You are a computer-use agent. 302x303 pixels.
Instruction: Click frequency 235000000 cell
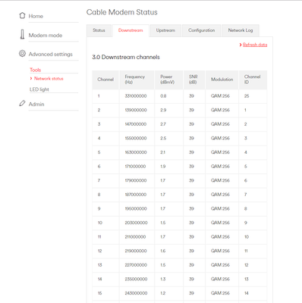[136, 279]
